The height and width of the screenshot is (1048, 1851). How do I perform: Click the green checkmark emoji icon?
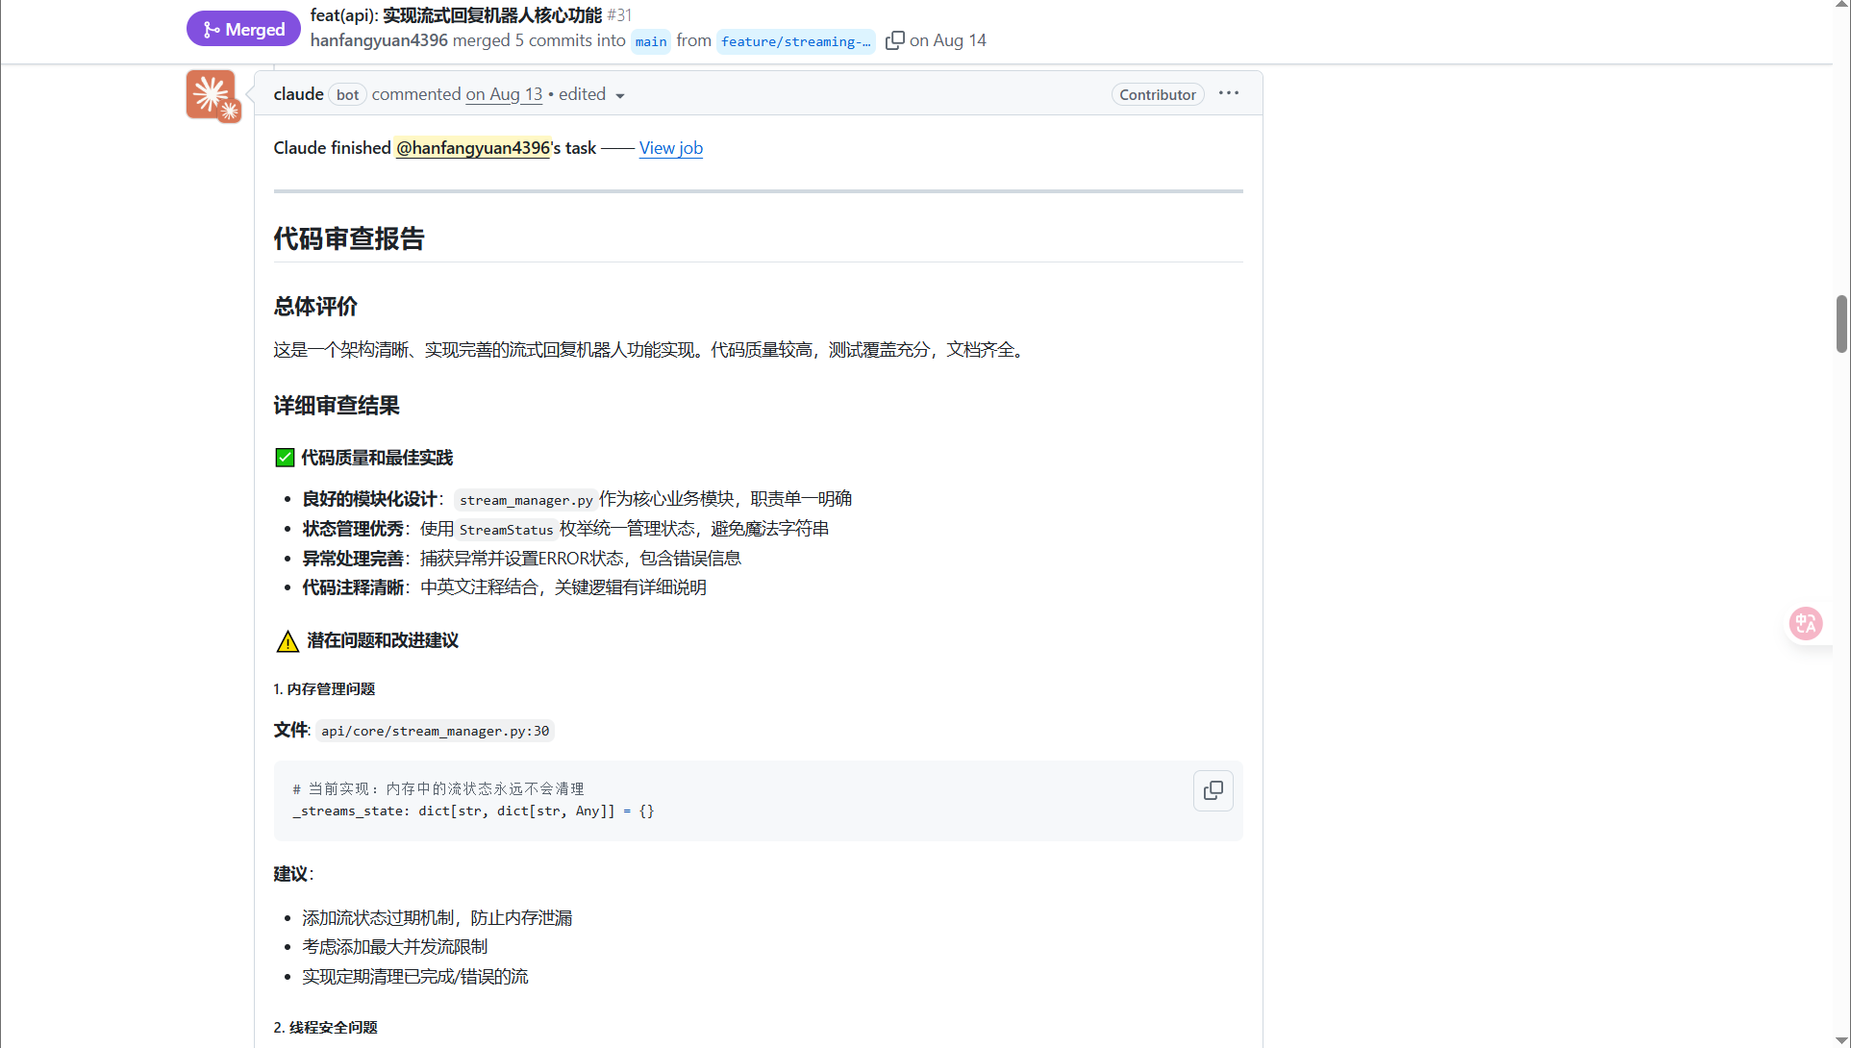point(285,458)
